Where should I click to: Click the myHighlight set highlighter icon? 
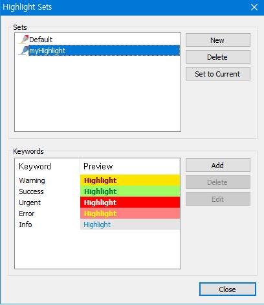[23, 51]
